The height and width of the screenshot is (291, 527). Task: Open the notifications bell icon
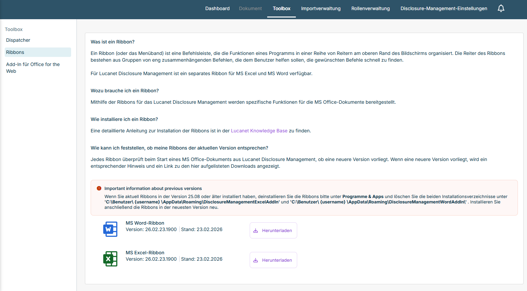pos(501,8)
